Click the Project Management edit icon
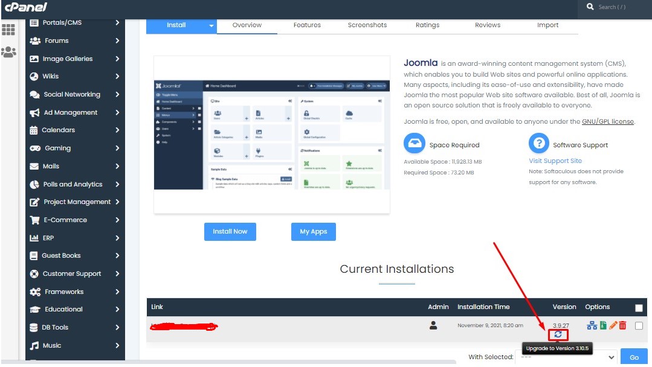The image size is (652, 367). click(x=34, y=202)
